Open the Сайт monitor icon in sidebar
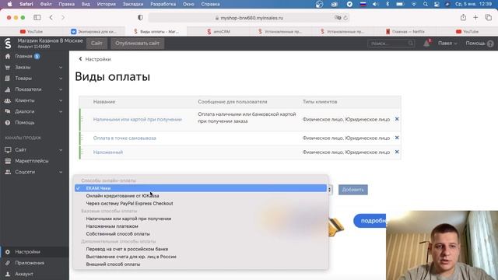Screen dimensions: 498x280 coord(8,150)
